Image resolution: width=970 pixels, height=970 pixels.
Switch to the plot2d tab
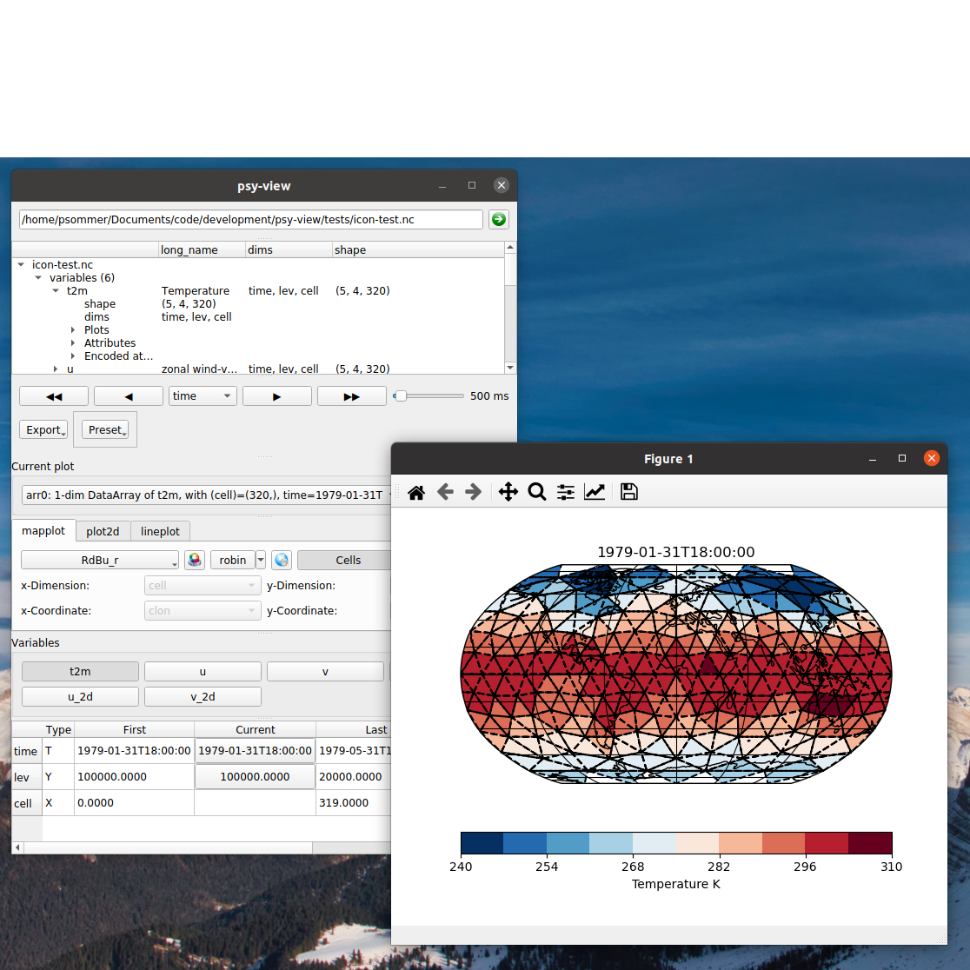pos(103,531)
